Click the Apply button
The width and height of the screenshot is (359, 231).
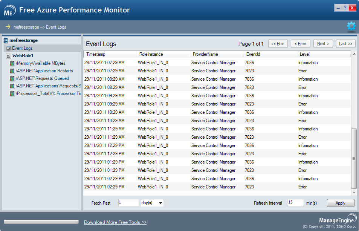pos(341,203)
